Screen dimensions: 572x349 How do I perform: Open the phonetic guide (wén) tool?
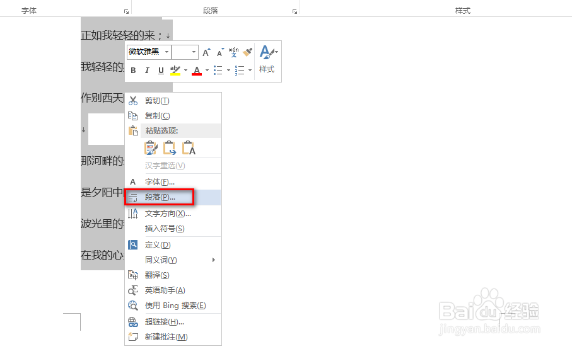(233, 52)
